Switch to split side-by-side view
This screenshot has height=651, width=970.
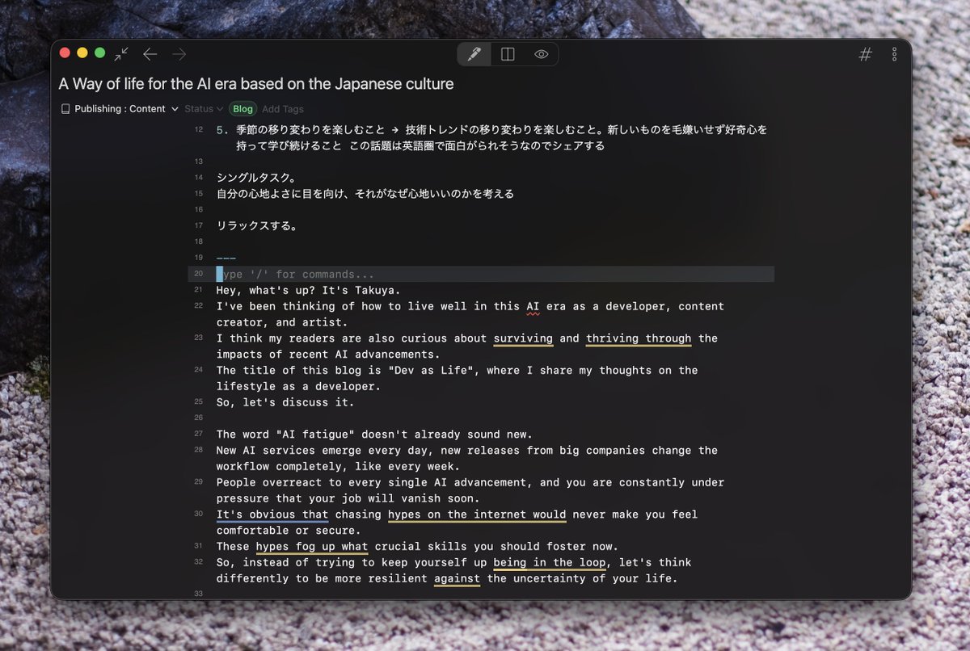pyautogui.click(x=508, y=54)
